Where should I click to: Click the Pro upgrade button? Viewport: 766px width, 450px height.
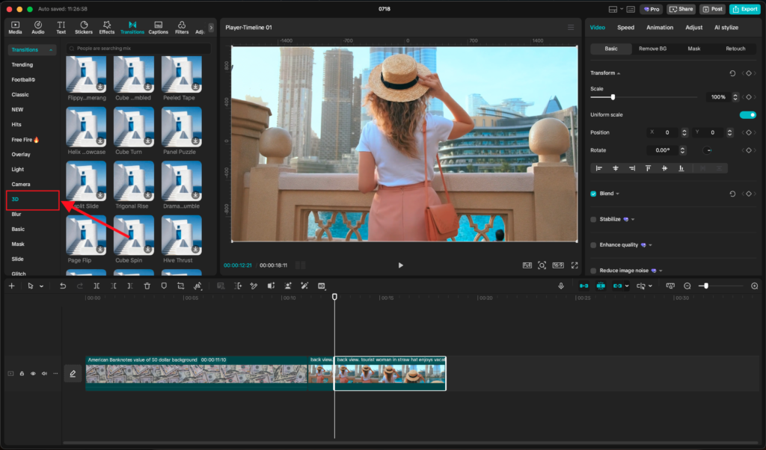652,9
